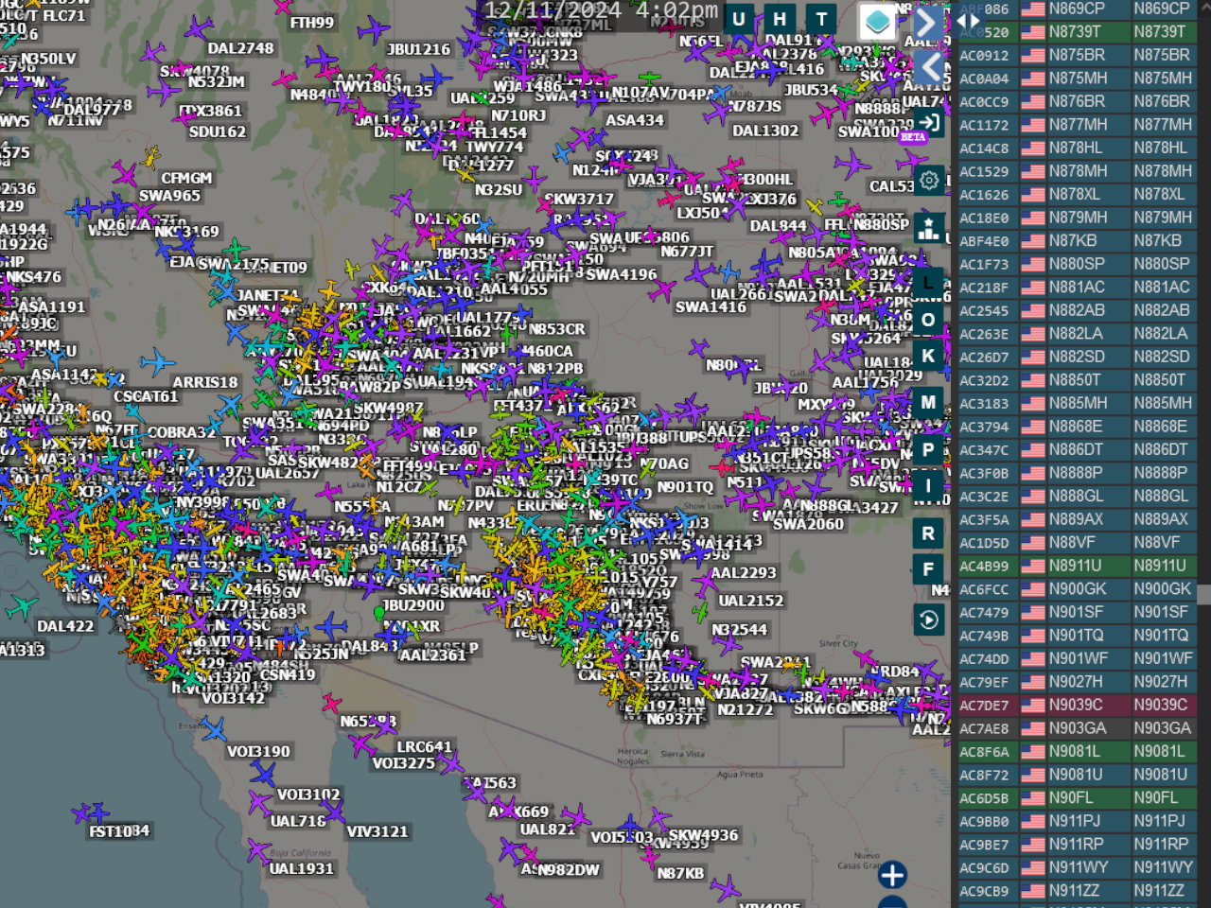Click the purple BETA badge
This screenshot has width=1211, height=908.
[x=913, y=137]
